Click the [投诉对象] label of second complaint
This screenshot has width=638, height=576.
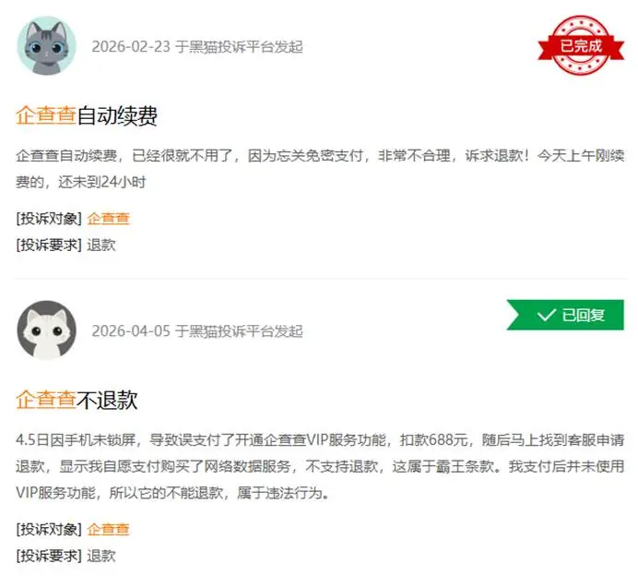click(49, 529)
